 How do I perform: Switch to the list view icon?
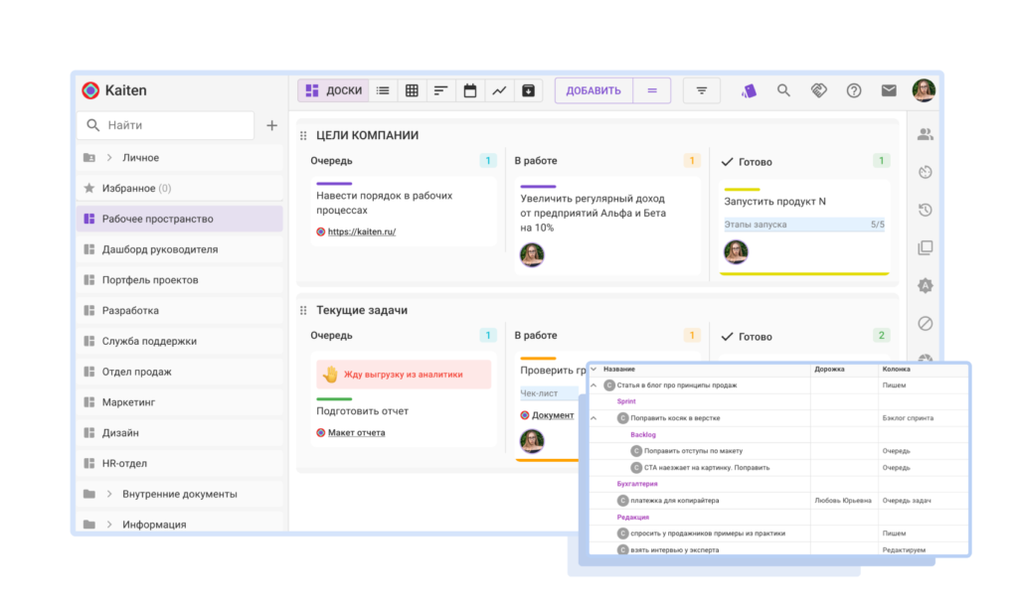pyautogui.click(x=383, y=90)
